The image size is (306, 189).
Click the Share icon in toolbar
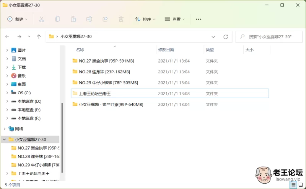[105, 19]
